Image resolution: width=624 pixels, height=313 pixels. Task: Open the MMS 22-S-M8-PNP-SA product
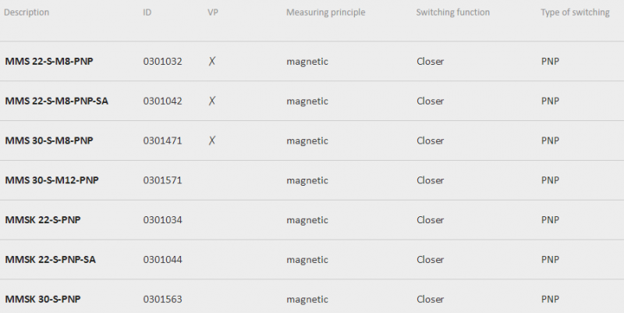56,101
